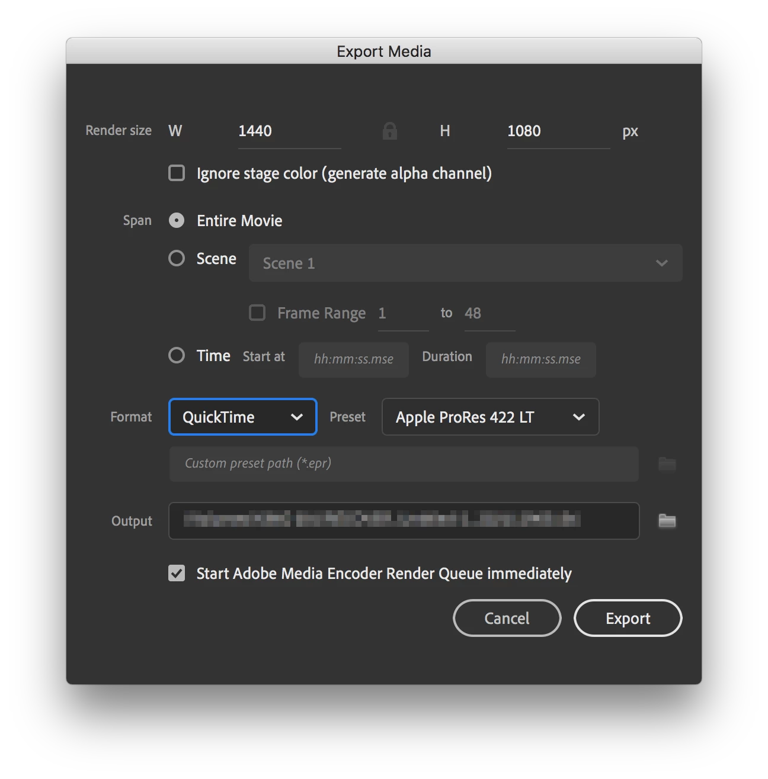
Task: Tick the Frame Range checkbox
Action: click(x=257, y=313)
